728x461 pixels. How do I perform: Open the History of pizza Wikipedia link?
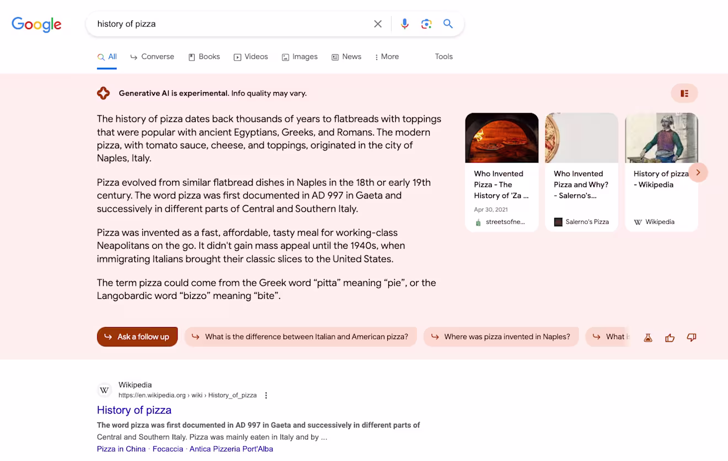134,410
